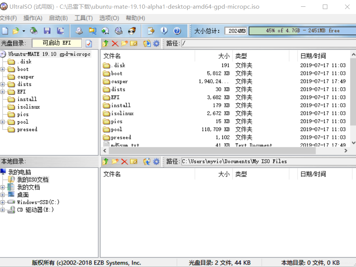This screenshot has height=267, width=356.
Task: Click the rename icon in the ISO pane toolbar
Action: pos(134,44)
